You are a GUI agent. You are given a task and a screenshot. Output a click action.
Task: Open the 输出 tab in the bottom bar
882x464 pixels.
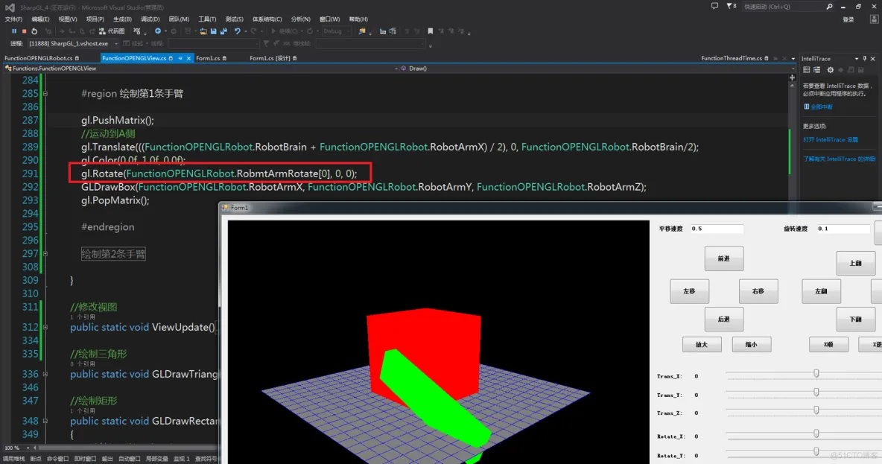click(107, 459)
